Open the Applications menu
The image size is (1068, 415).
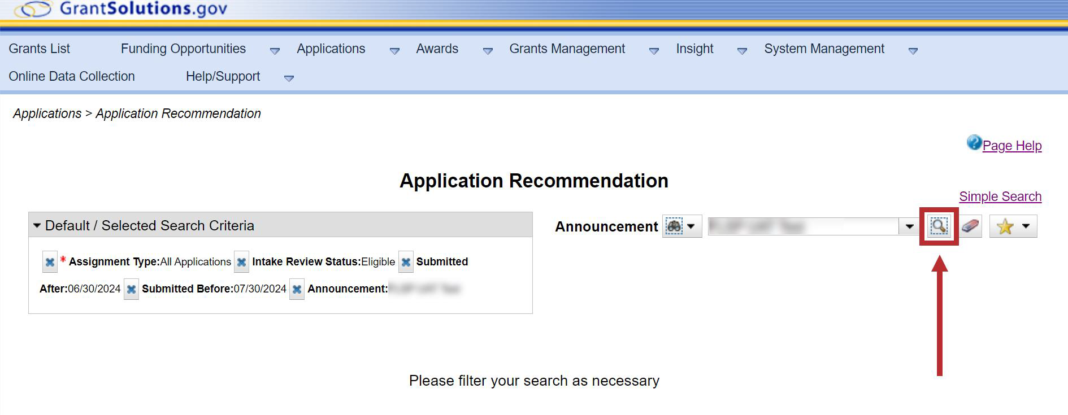(x=331, y=49)
